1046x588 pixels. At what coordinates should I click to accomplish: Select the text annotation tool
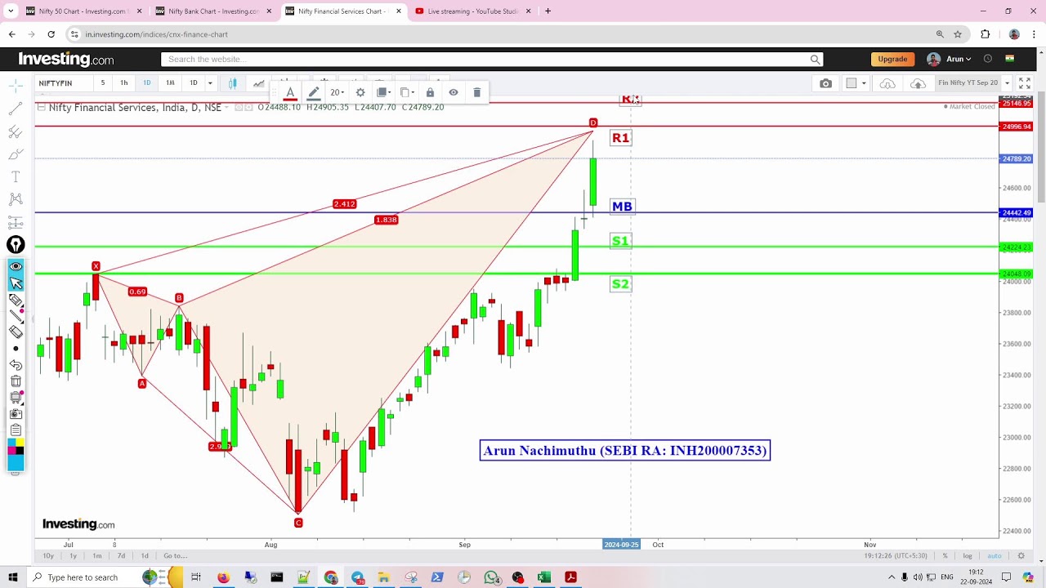point(16,176)
